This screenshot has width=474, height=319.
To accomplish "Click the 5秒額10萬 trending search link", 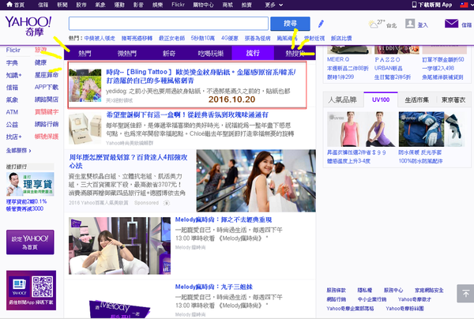I will pyautogui.click(x=202, y=39).
